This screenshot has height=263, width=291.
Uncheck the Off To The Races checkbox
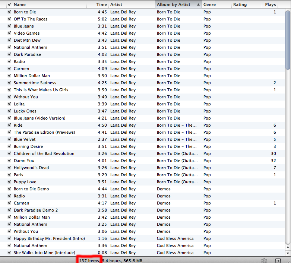tap(9, 19)
